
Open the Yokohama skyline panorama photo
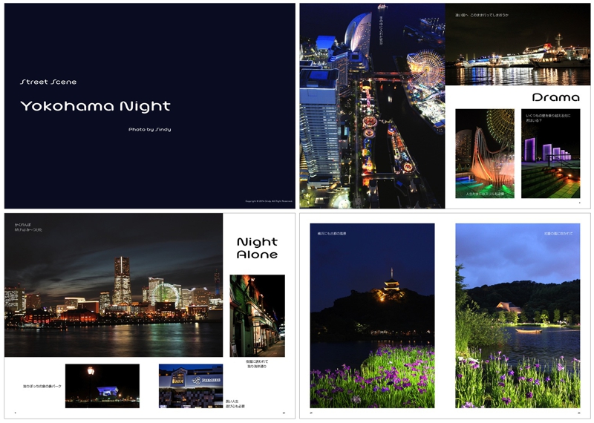click(114, 285)
